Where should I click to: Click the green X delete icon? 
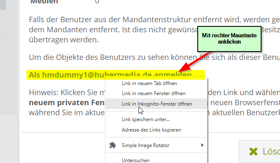point(253,152)
